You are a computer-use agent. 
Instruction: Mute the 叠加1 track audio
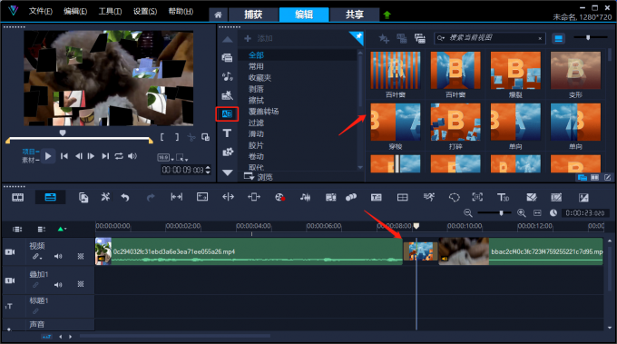(x=58, y=284)
